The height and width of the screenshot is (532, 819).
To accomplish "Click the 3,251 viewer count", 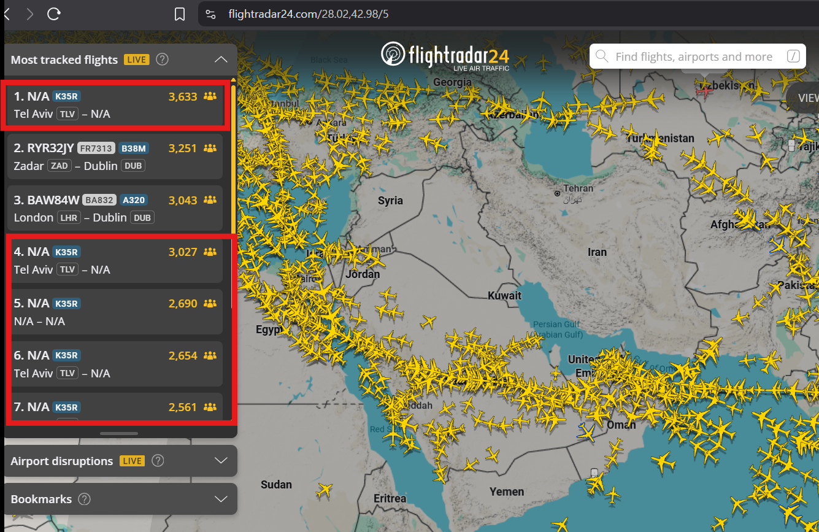I will pos(183,148).
